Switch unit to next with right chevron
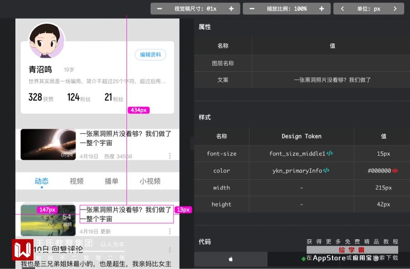This screenshot has width=410, height=269. click(x=395, y=9)
